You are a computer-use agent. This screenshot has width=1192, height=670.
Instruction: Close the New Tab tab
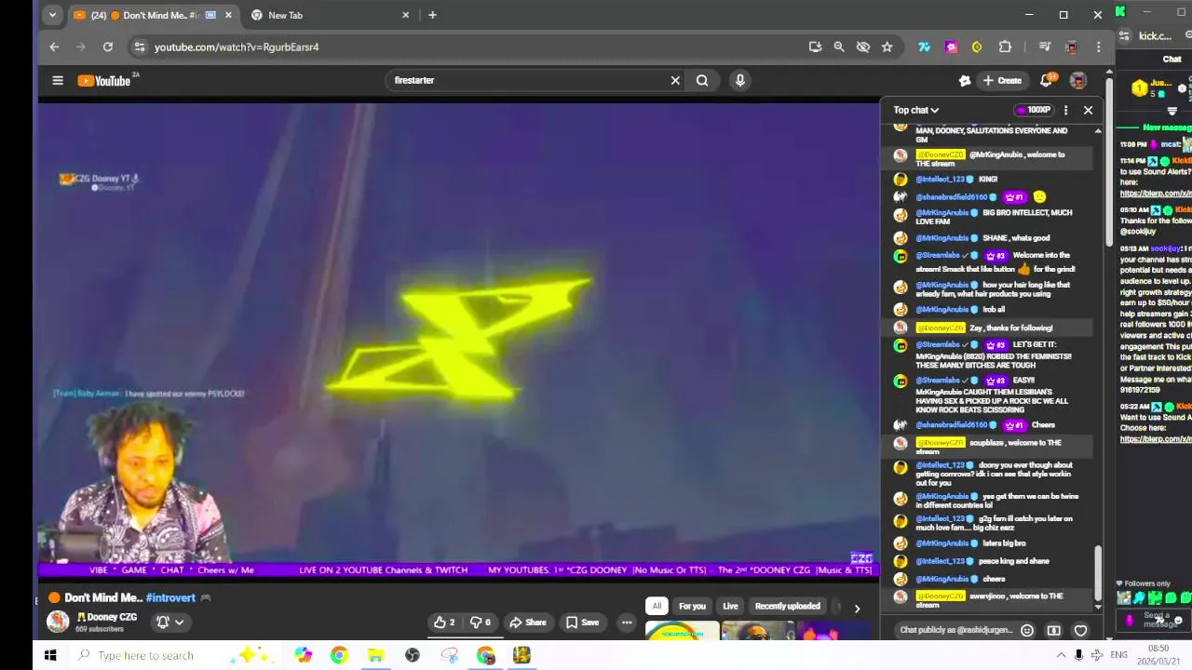[x=405, y=15]
